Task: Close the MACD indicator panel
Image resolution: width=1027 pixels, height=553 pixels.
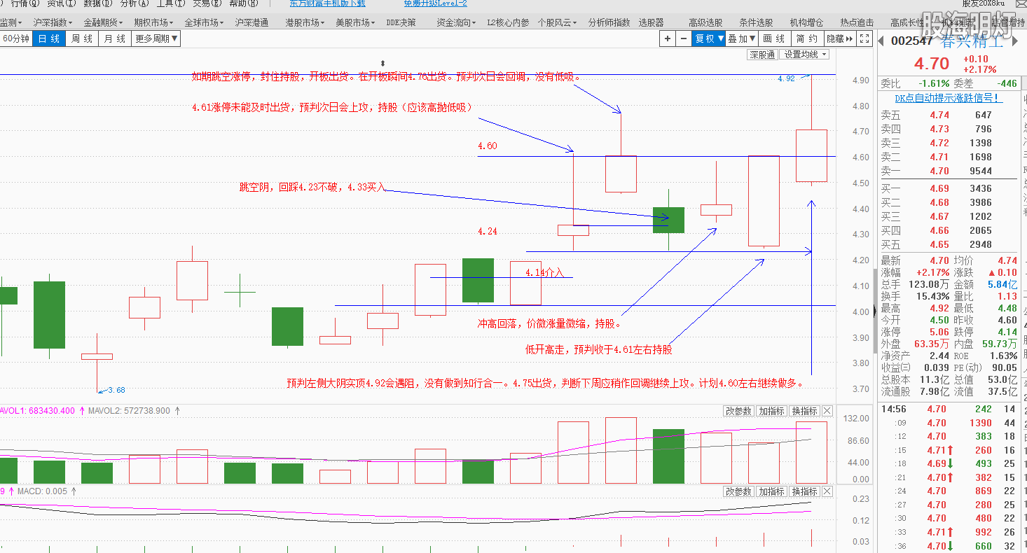Action: click(x=827, y=491)
